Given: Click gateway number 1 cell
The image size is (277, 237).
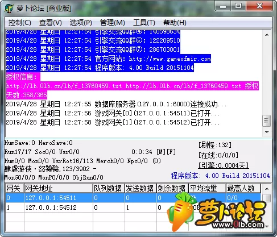Looking at the screenshot, I should [15, 207].
